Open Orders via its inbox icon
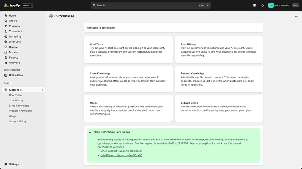302x169 pixels. point(6,21)
